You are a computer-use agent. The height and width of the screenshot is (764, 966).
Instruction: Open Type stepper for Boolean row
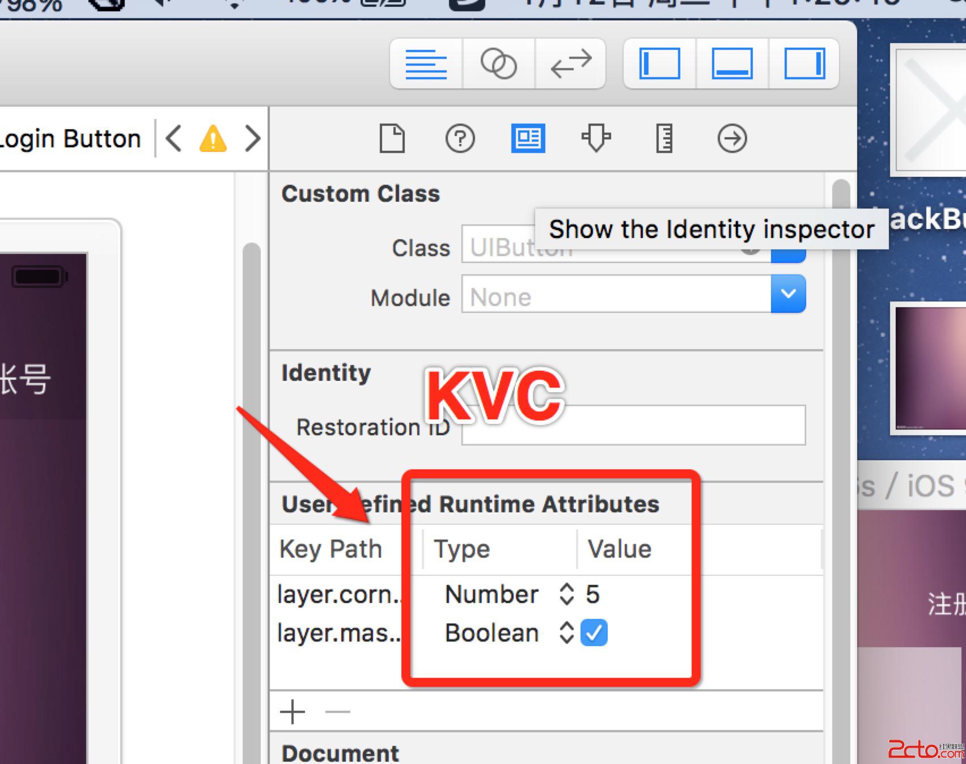(566, 633)
